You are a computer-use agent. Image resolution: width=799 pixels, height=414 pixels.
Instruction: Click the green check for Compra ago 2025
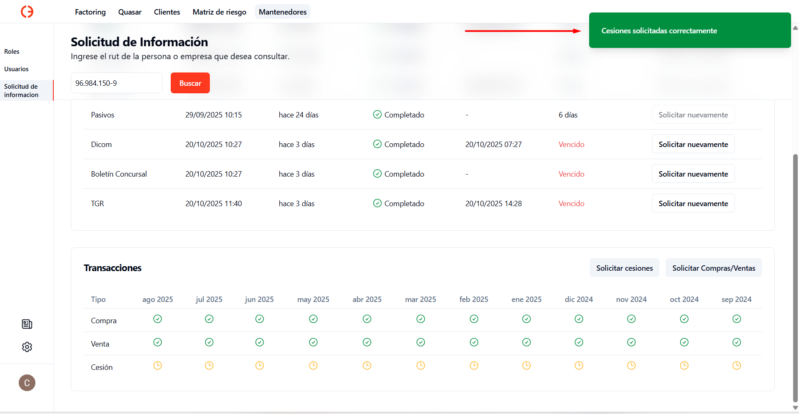pos(157,319)
